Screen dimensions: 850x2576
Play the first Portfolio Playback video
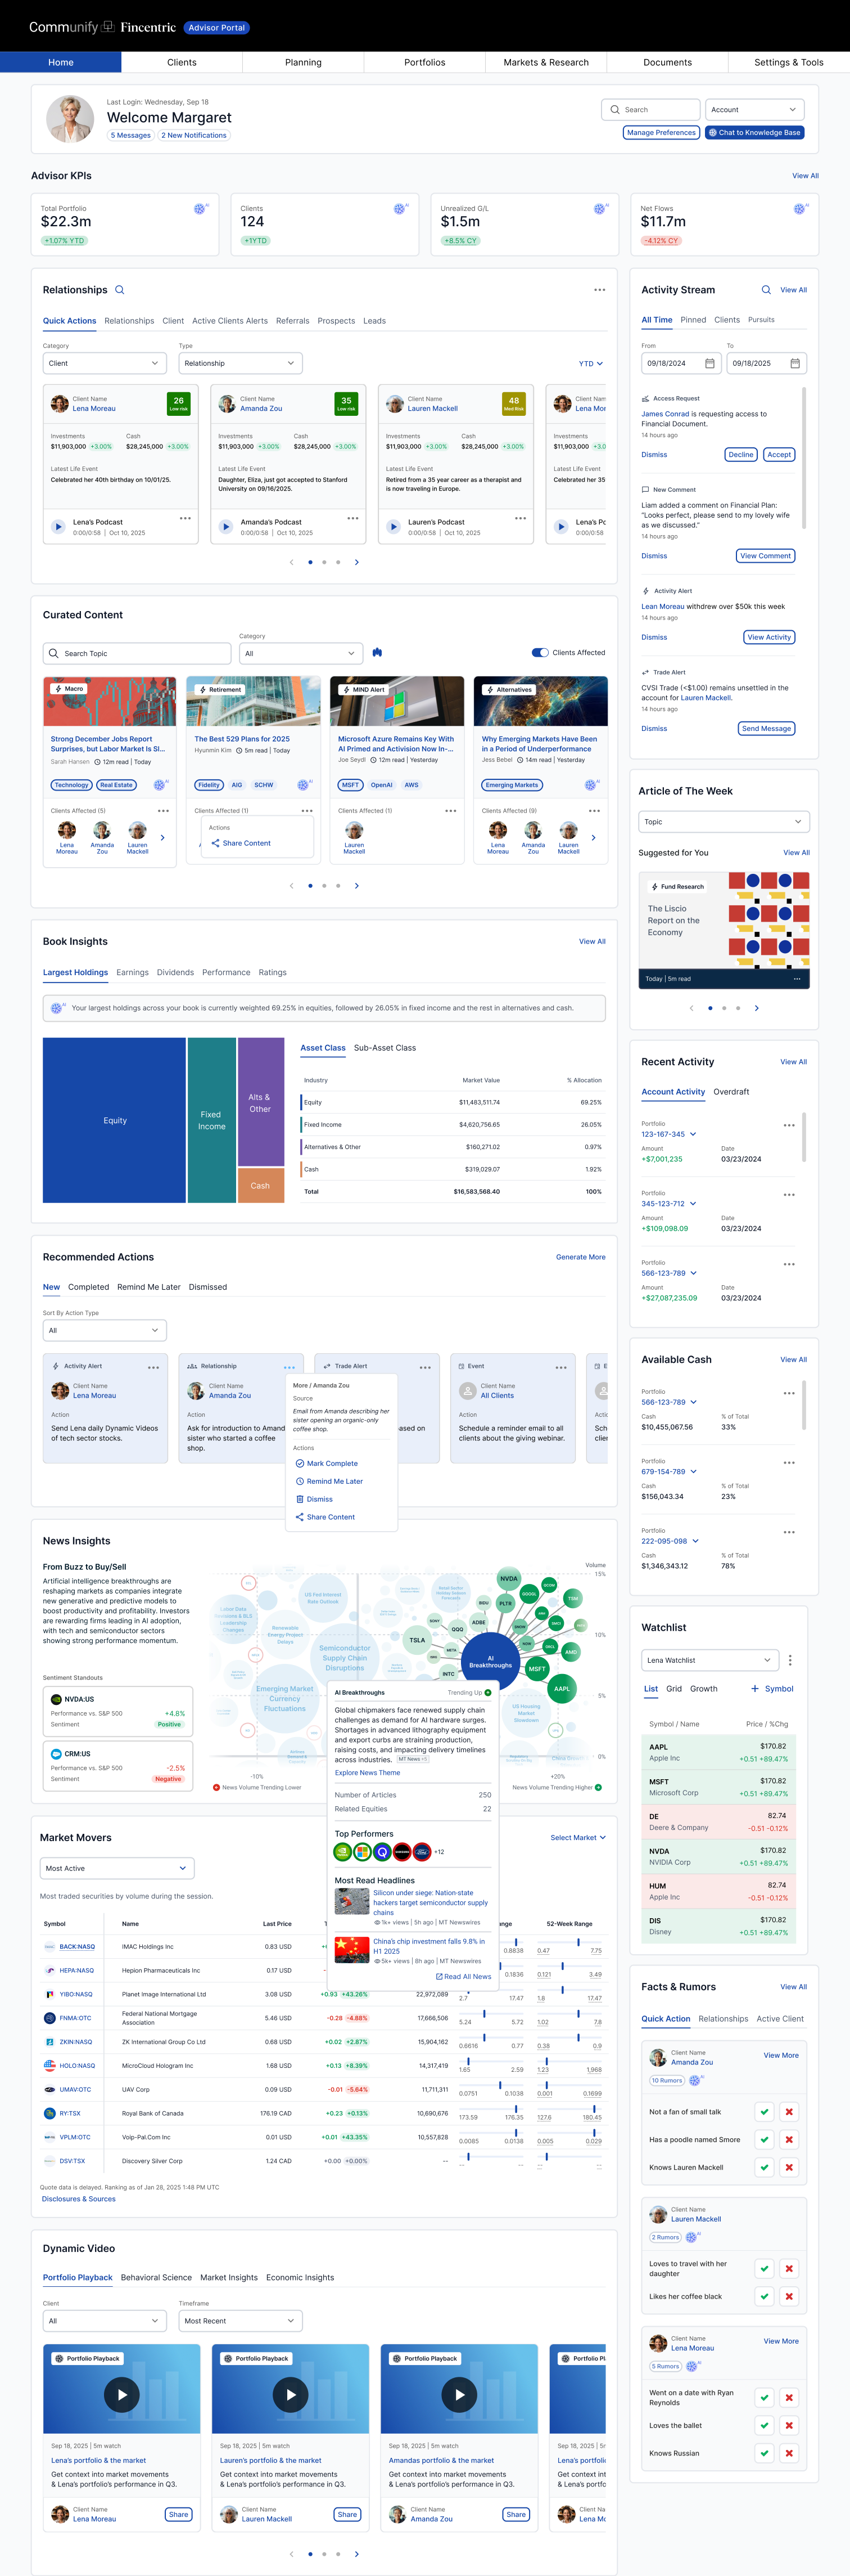point(122,2394)
